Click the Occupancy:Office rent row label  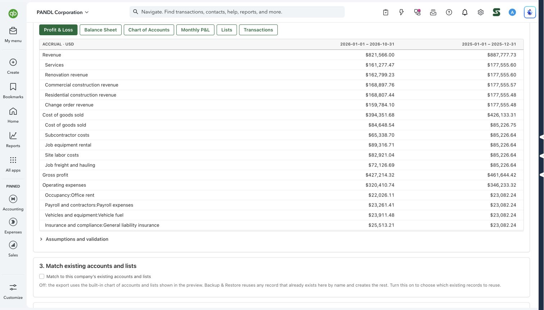[70, 195]
